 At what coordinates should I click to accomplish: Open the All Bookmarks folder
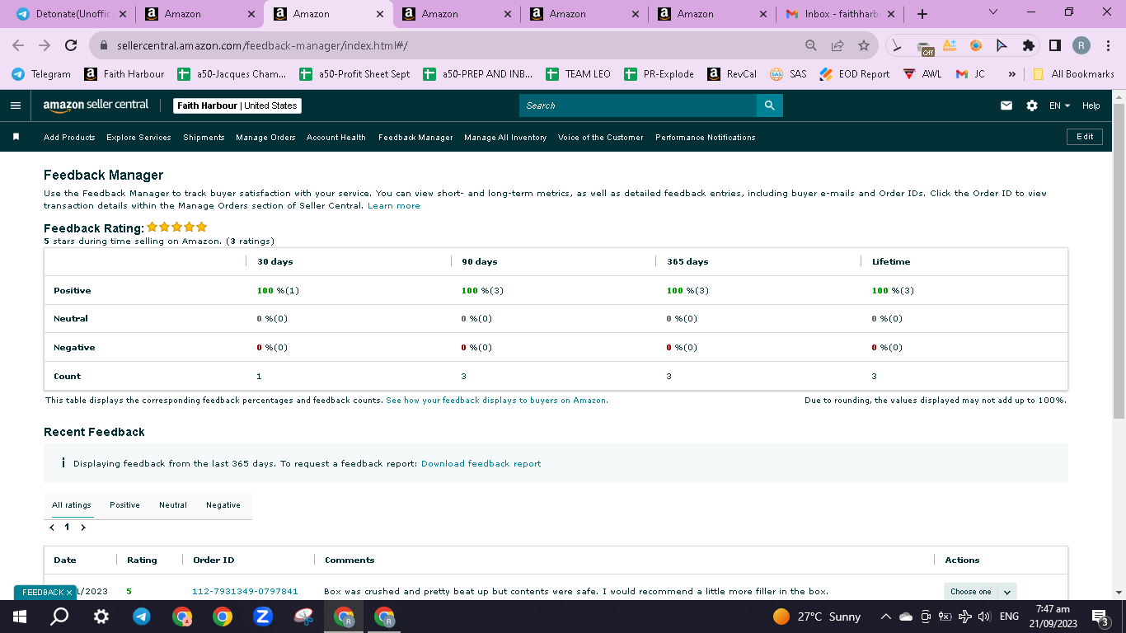(1073, 74)
